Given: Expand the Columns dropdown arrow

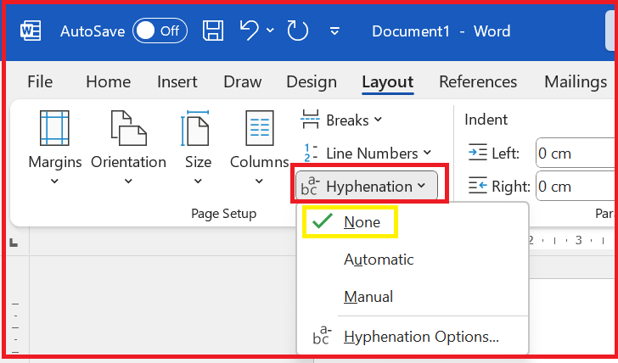Looking at the screenshot, I should pos(259,181).
